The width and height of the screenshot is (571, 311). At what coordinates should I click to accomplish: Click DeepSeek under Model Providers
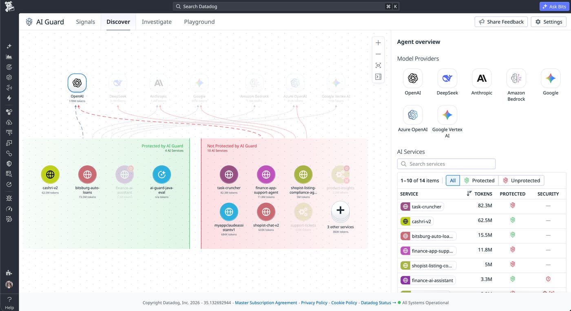click(447, 78)
